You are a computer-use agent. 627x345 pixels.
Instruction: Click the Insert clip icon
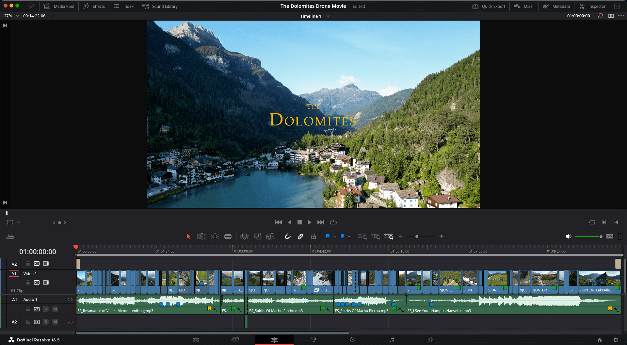click(244, 237)
